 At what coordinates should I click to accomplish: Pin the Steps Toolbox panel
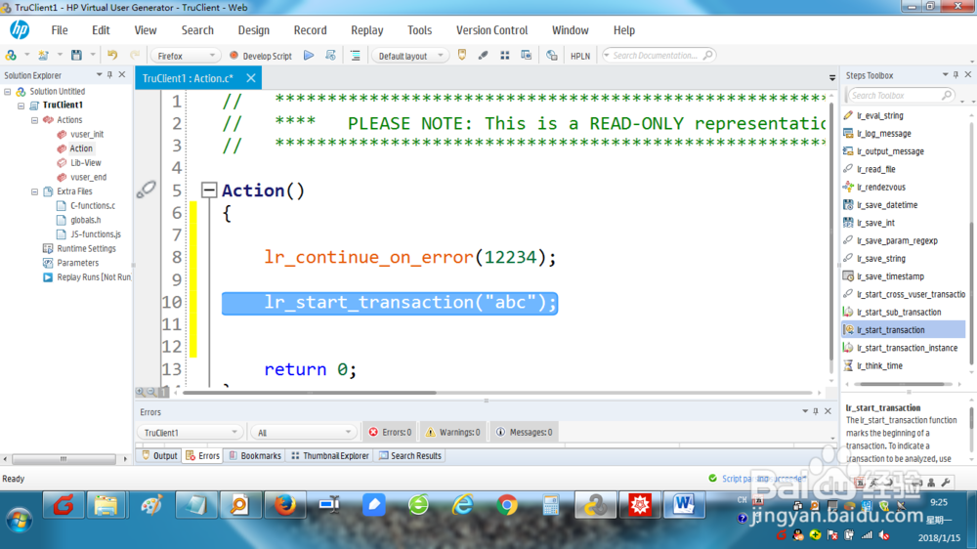point(956,75)
